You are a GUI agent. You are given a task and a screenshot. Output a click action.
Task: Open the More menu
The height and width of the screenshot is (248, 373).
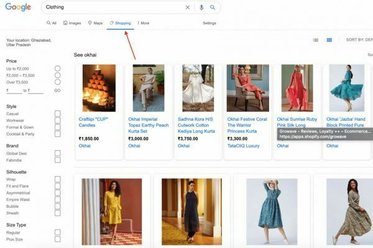pos(144,23)
